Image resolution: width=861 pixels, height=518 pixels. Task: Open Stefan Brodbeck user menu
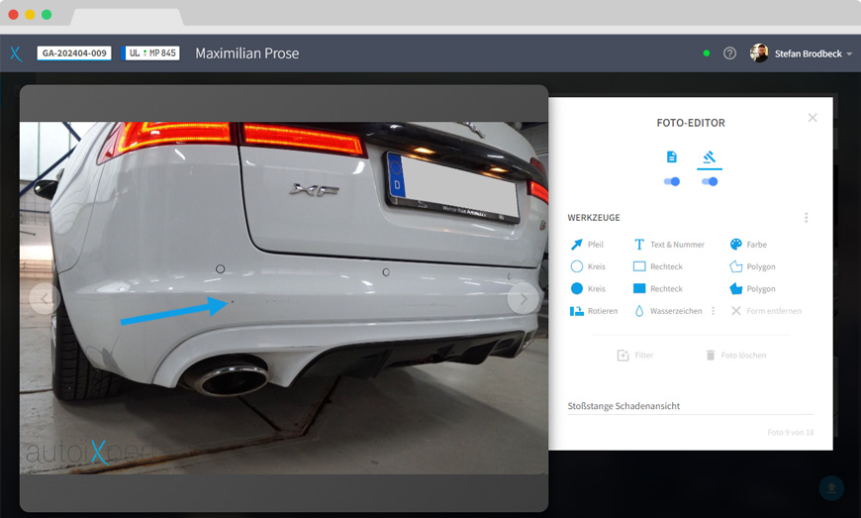[x=813, y=53]
